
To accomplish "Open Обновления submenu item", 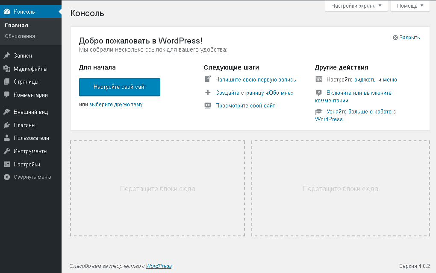I will tap(20, 36).
